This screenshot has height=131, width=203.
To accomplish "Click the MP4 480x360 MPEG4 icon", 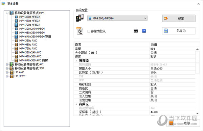I will pyautogui.click(x=16, y=33).
